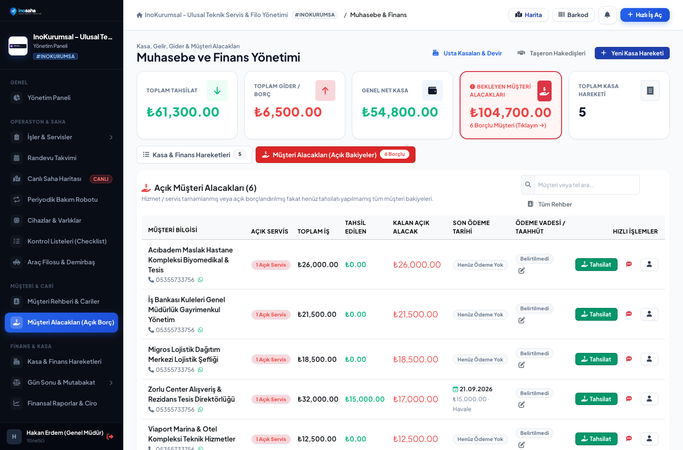Open Usta Kasaları & Devir link

pyautogui.click(x=467, y=53)
